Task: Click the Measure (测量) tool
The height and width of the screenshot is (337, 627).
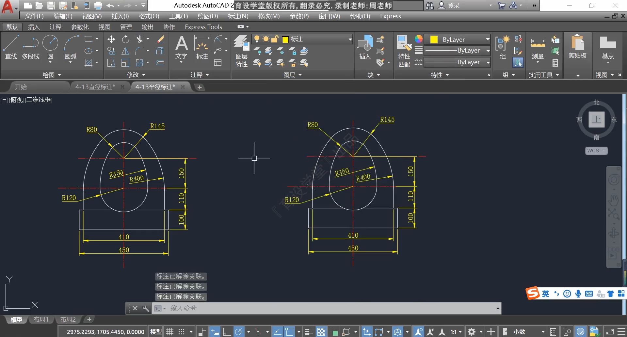Action: pyautogui.click(x=538, y=47)
